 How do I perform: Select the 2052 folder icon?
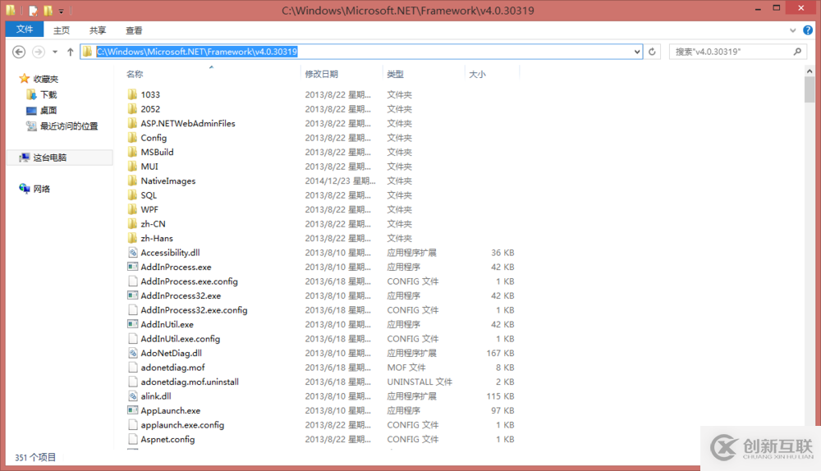(132, 109)
